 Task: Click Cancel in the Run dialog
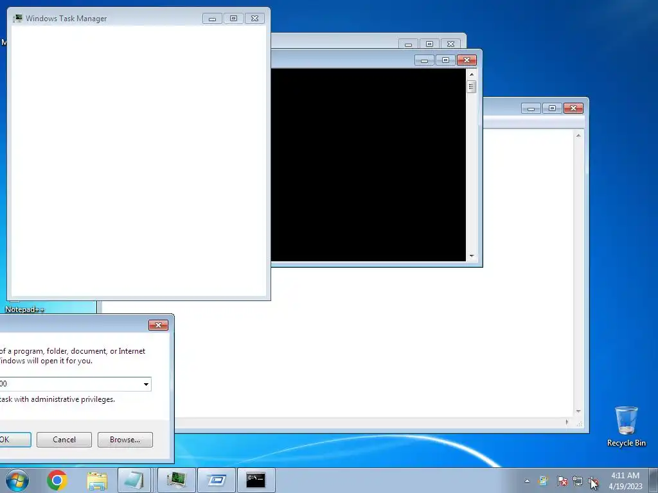64,440
